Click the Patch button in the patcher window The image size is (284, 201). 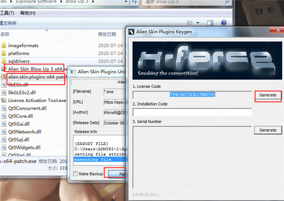(x=117, y=174)
